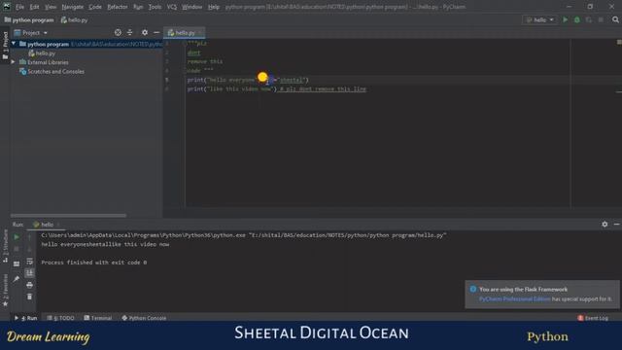Click the Run panel stop icon
Screen dimensions: 622x350
pyautogui.click(x=17, y=249)
